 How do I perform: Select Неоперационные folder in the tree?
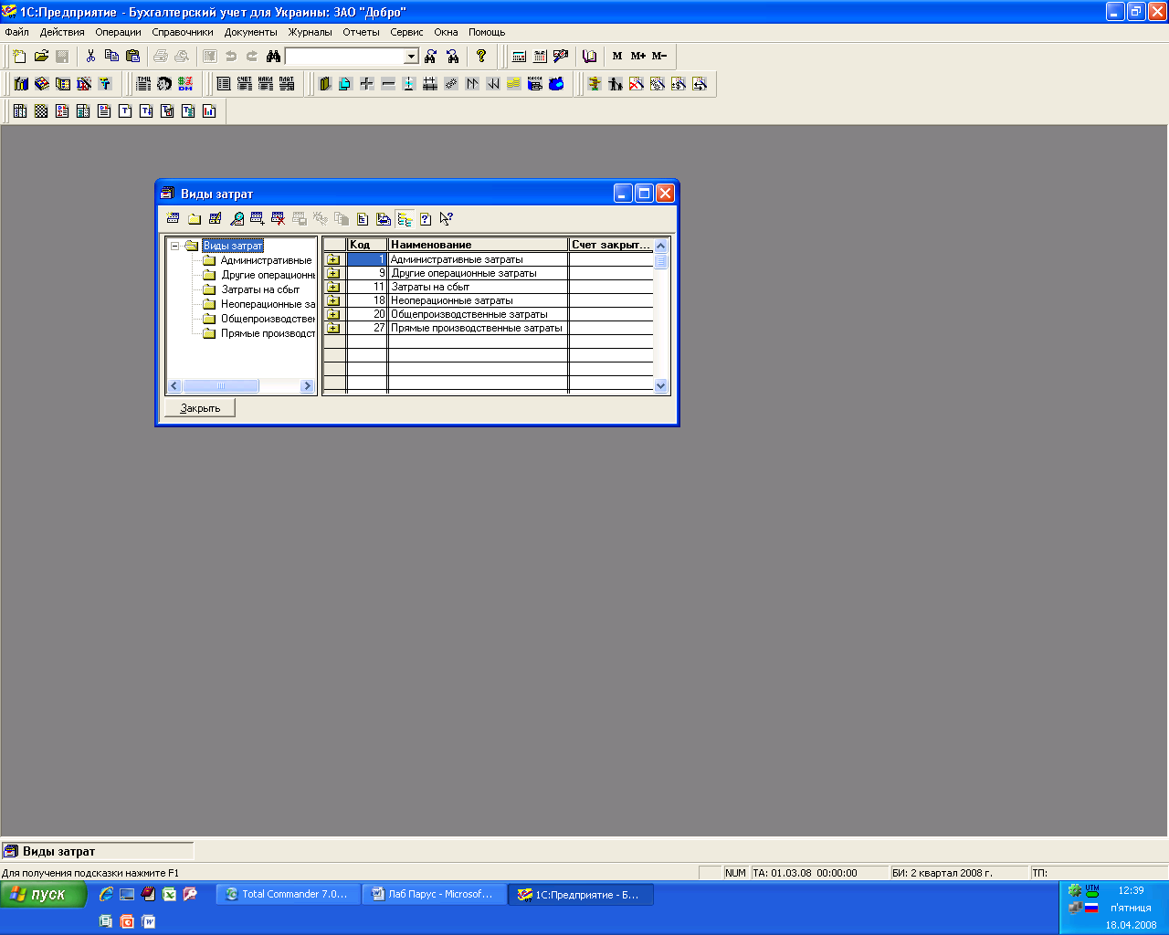point(268,304)
